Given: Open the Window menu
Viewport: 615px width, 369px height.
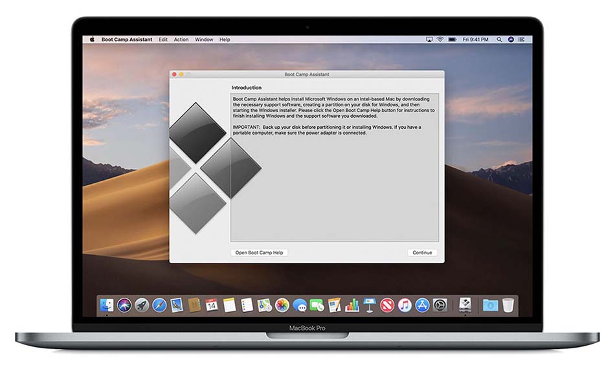Looking at the screenshot, I should point(204,39).
